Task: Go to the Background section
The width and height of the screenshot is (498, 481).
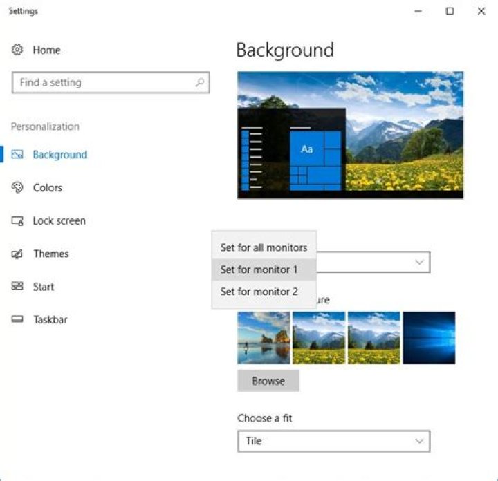Action: 60,155
